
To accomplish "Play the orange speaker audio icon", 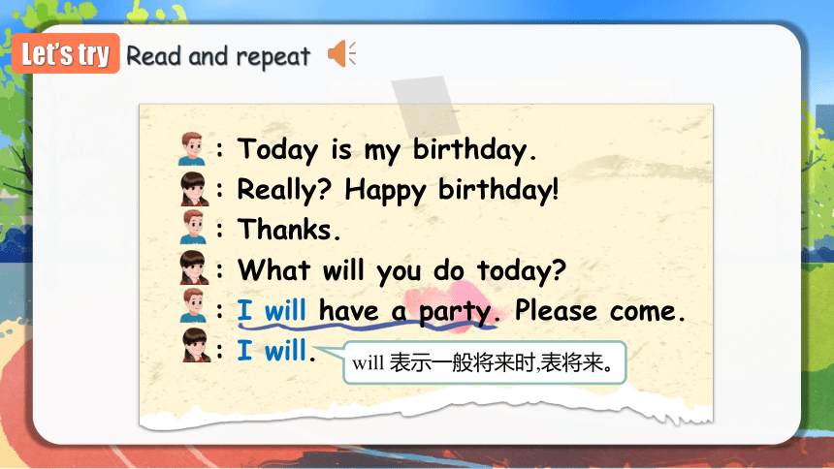I will coord(341,53).
